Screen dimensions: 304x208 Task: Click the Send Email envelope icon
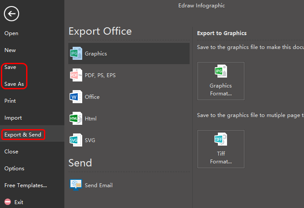76,185
